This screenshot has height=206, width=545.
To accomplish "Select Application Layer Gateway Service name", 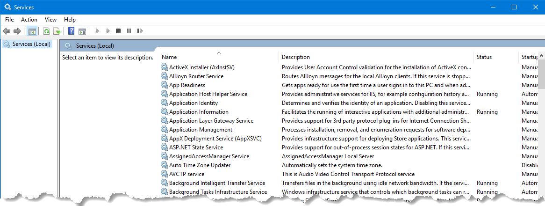I will point(211,121).
